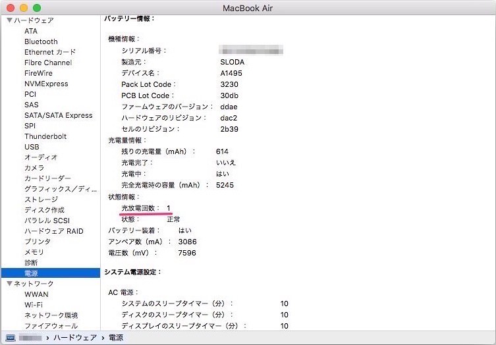Select WWAN under ネットワーク

pos(36,294)
